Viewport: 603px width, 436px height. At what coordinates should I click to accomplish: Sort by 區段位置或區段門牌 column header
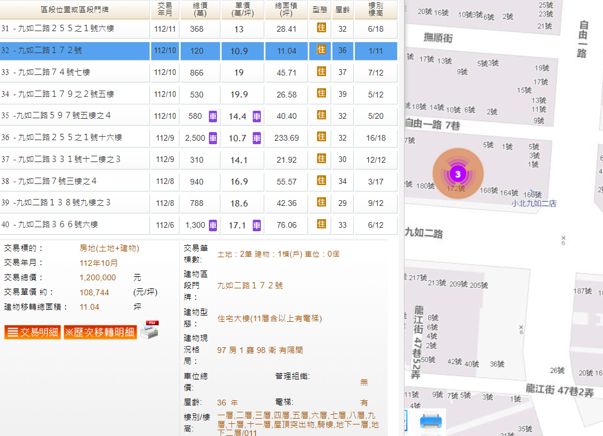pos(74,10)
